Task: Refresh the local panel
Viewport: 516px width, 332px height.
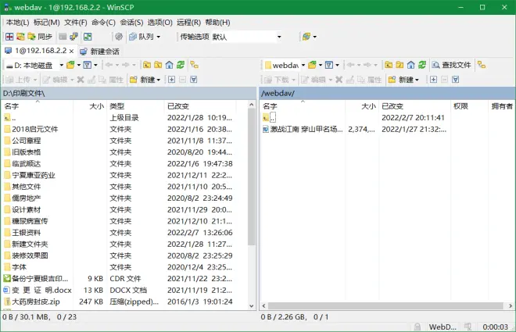Action: pyautogui.click(x=181, y=65)
